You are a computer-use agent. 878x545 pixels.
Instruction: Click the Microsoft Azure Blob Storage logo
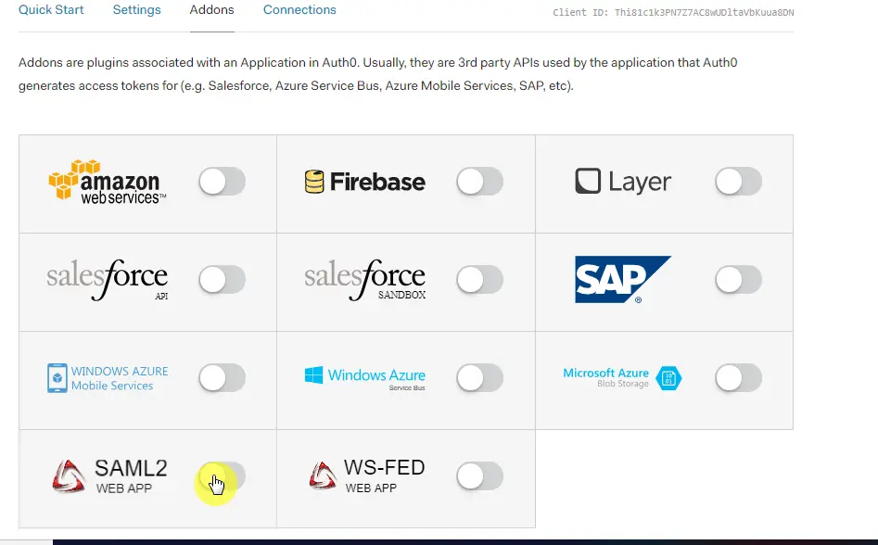622,377
